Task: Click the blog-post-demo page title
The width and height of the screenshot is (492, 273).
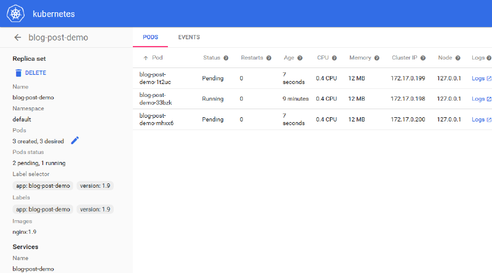Action: tap(58, 37)
